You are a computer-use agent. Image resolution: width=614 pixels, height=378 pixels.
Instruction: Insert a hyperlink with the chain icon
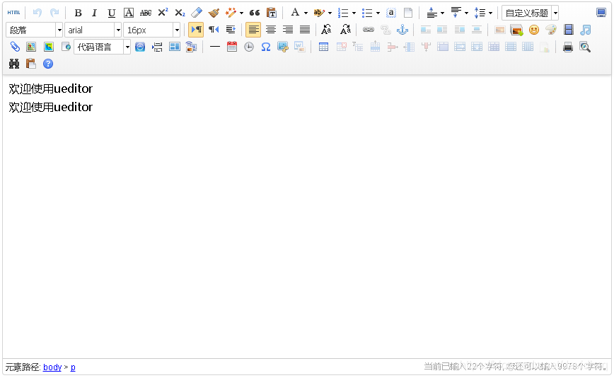[x=369, y=30]
